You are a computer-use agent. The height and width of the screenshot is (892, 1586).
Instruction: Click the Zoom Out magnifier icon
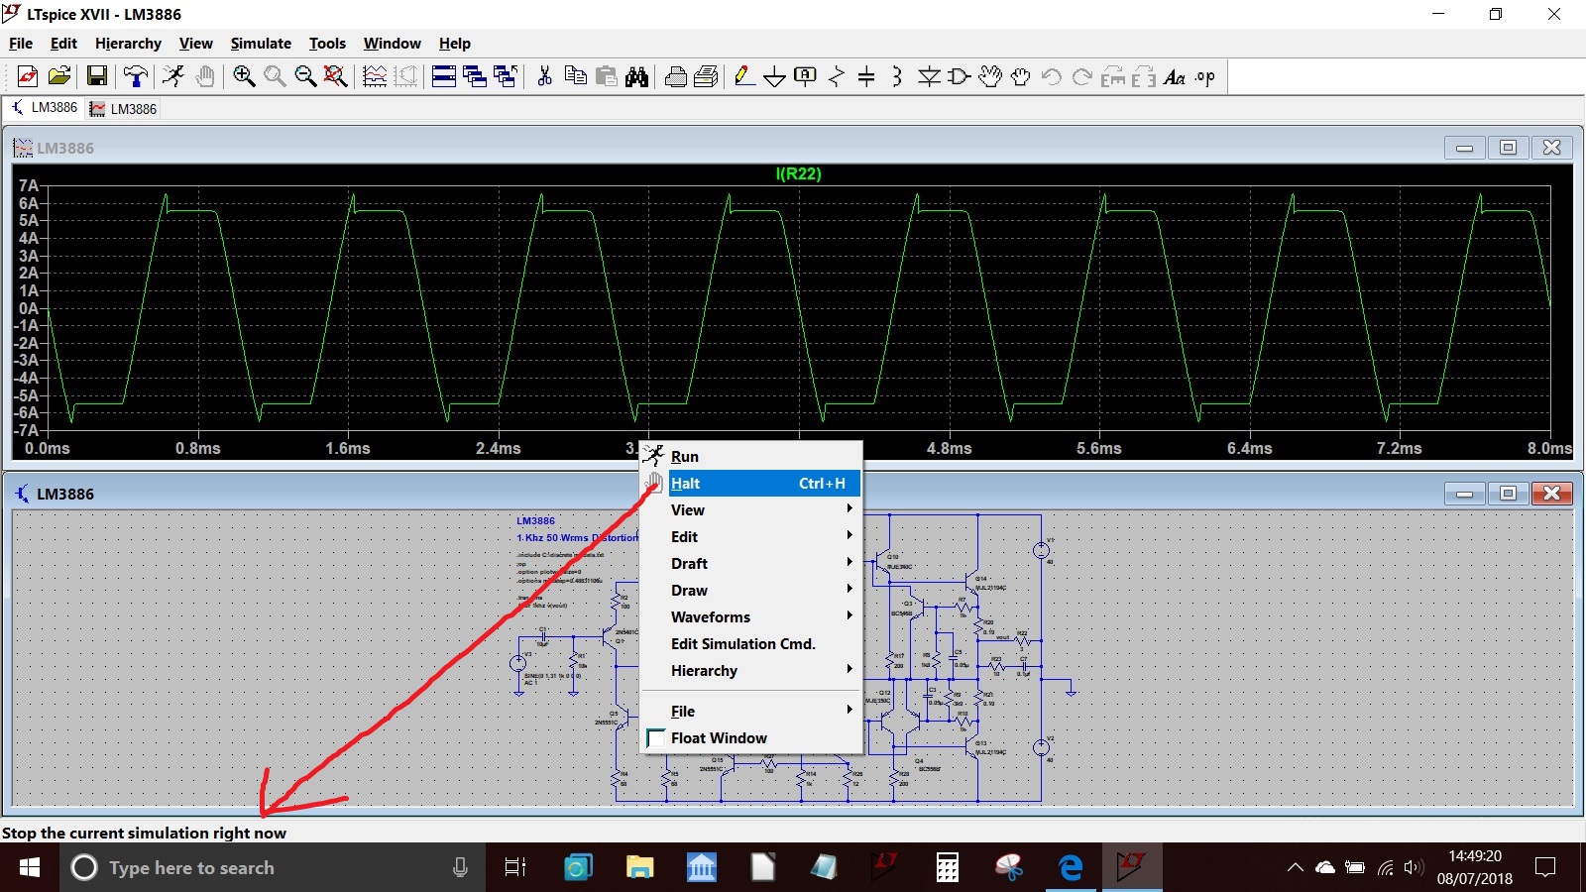(x=305, y=76)
